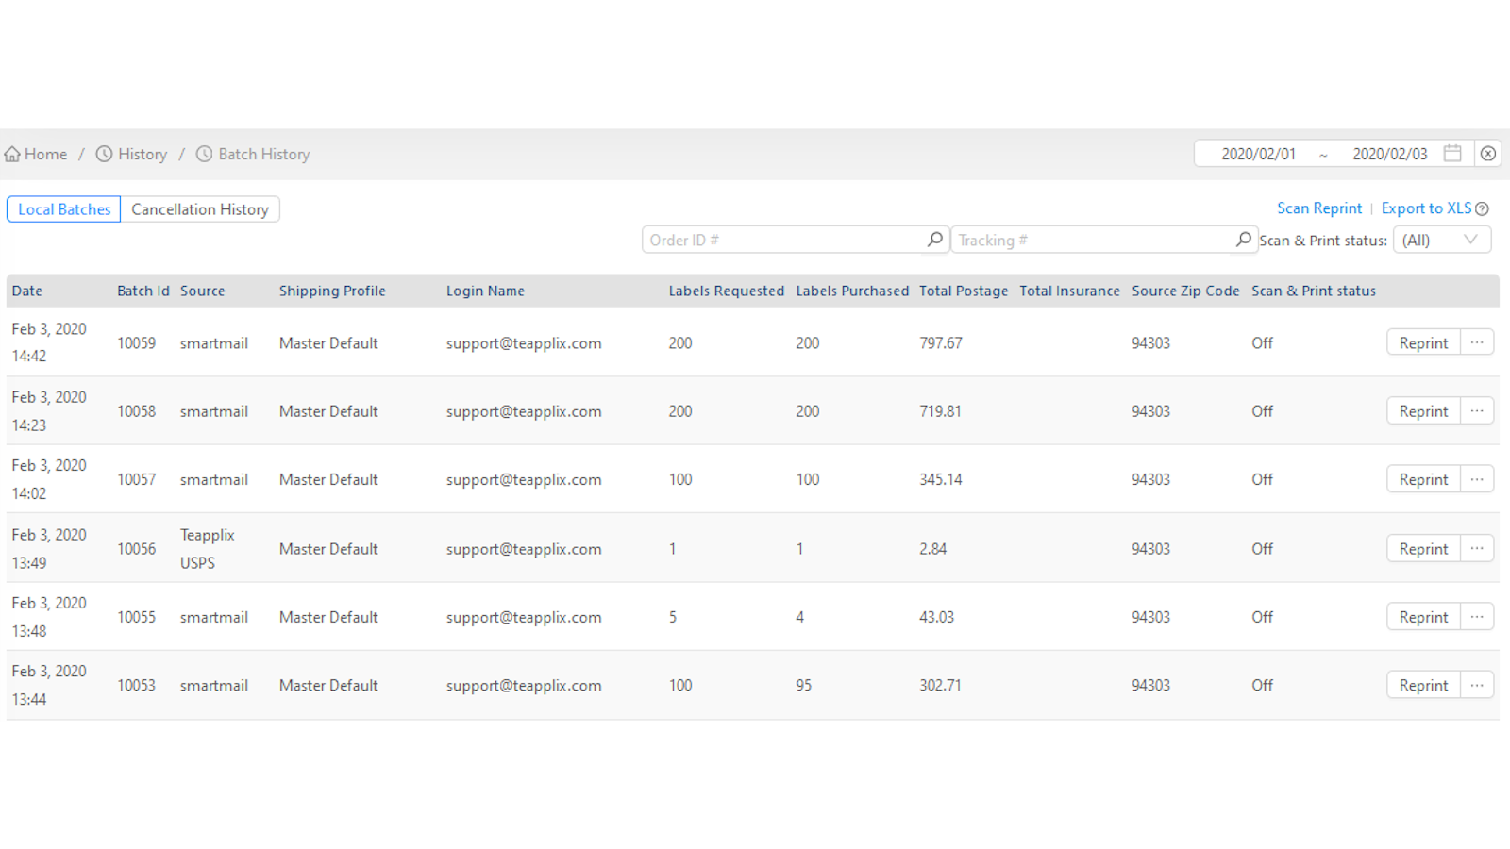The image size is (1510, 849).
Task: Click the clock icon beside Batch History
Action: (x=204, y=153)
